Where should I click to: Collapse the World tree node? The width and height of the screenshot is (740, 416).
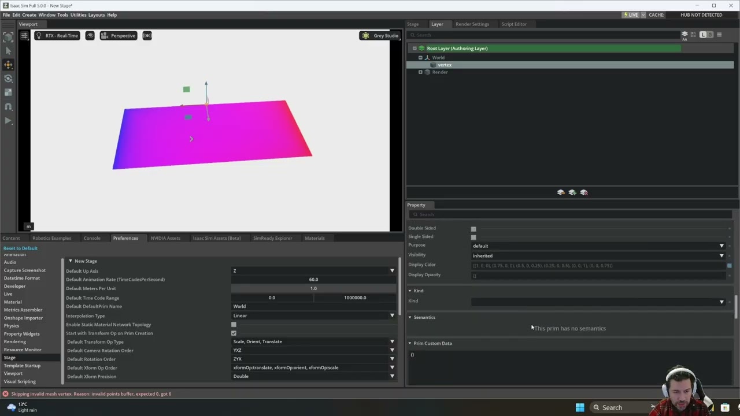click(x=420, y=58)
